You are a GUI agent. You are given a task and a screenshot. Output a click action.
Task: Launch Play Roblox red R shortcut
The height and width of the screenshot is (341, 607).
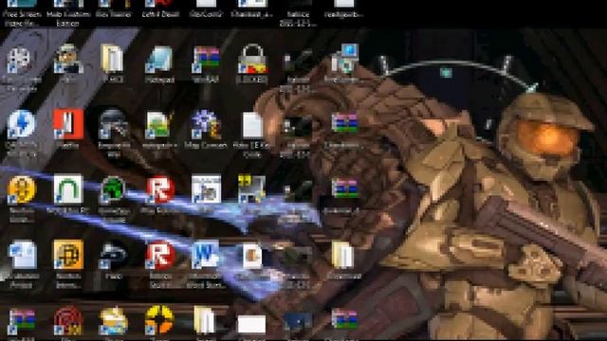coord(159,189)
